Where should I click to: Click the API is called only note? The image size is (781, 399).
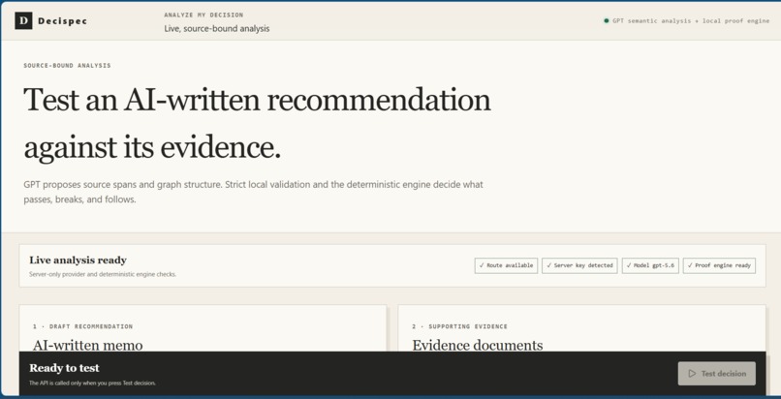coord(93,384)
